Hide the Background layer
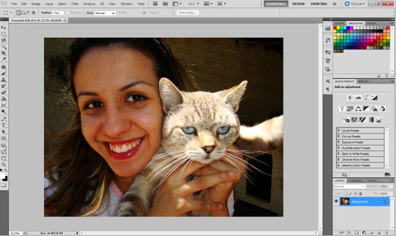The width and height of the screenshot is (396, 236). 337,201
